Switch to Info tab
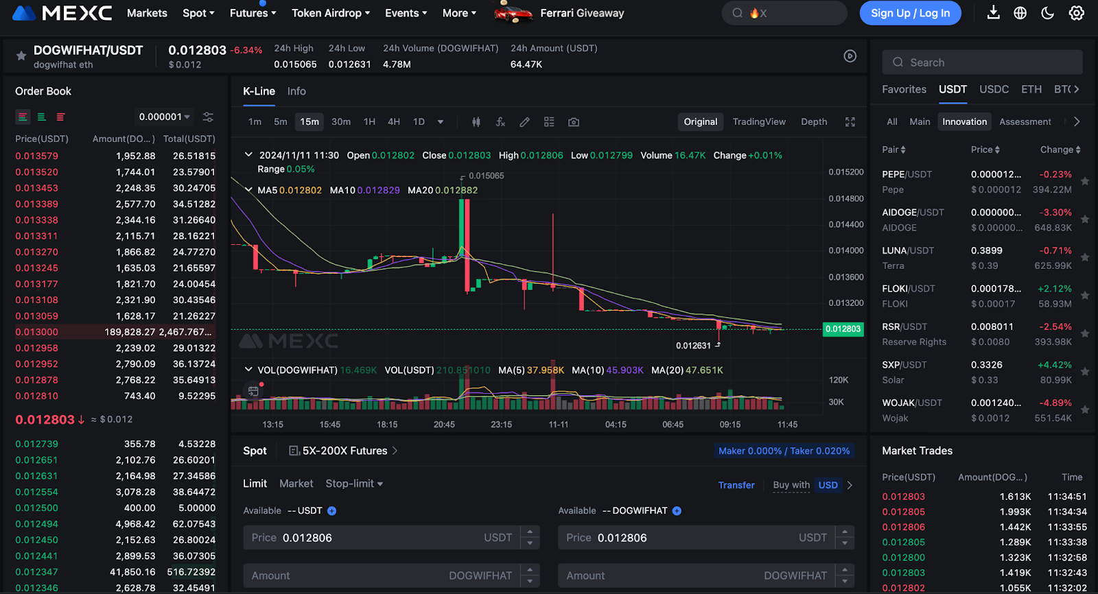Image resolution: width=1098 pixels, height=594 pixels. tap(296, 91)
